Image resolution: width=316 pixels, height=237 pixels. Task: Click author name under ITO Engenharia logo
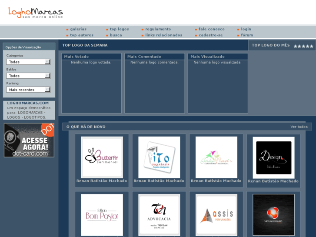click(x=159, y=181)
